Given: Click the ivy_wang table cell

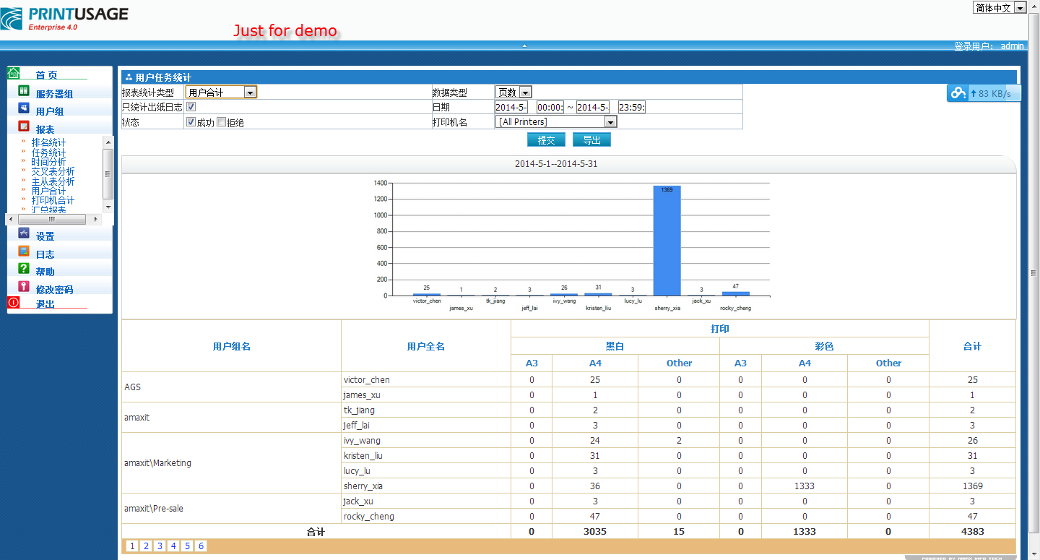Looking at the screenshot, I should click(426, 440).
